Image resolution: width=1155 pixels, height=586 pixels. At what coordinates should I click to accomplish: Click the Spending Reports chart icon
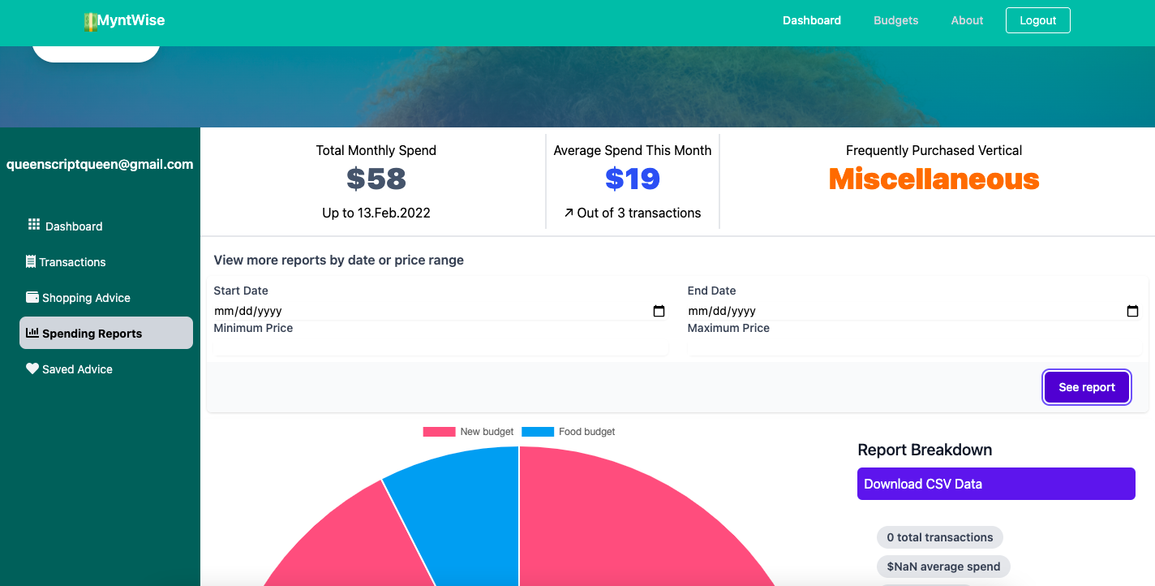click(x=32, y=333)
